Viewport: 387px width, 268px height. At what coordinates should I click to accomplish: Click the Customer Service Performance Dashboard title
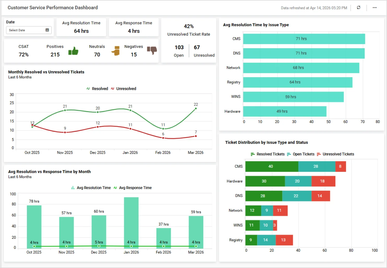[53, 8]
